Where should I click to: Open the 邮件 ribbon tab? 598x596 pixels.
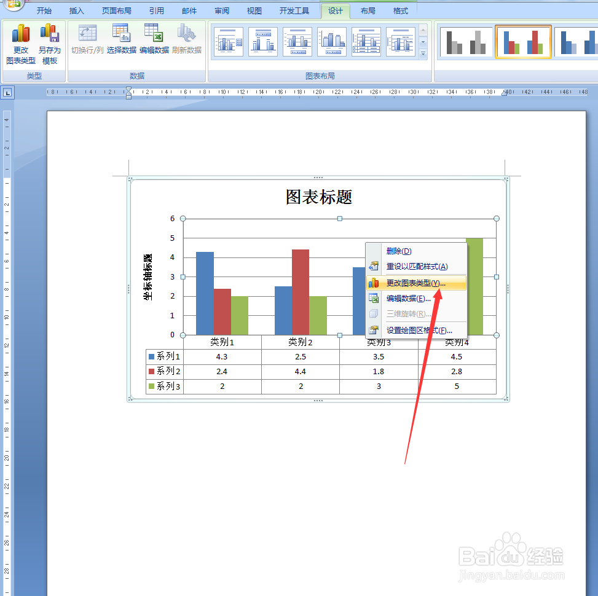click(189, 10)
